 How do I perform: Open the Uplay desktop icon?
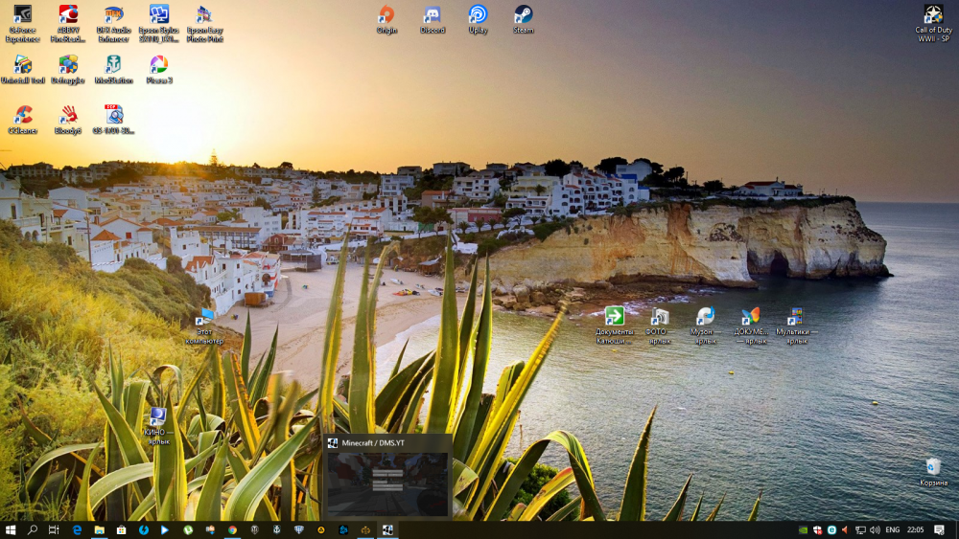(478, 15)
